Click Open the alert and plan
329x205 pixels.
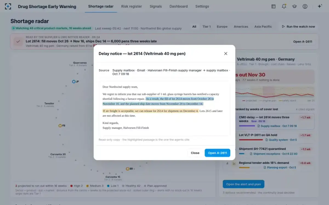pos(243,184)
